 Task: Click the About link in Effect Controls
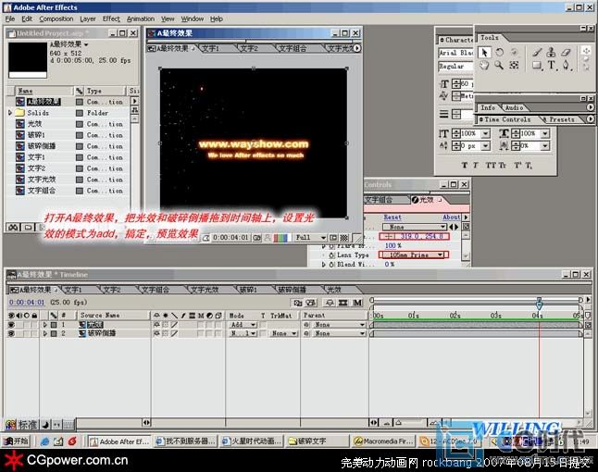pyautogui.click(x=451, y=217)
